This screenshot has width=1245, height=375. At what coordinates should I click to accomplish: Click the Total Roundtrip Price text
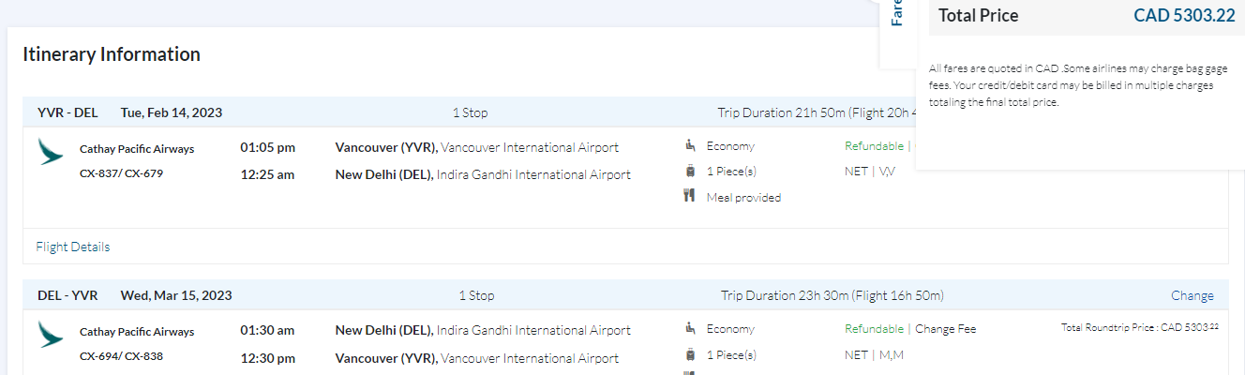[x=1140, y=327]
